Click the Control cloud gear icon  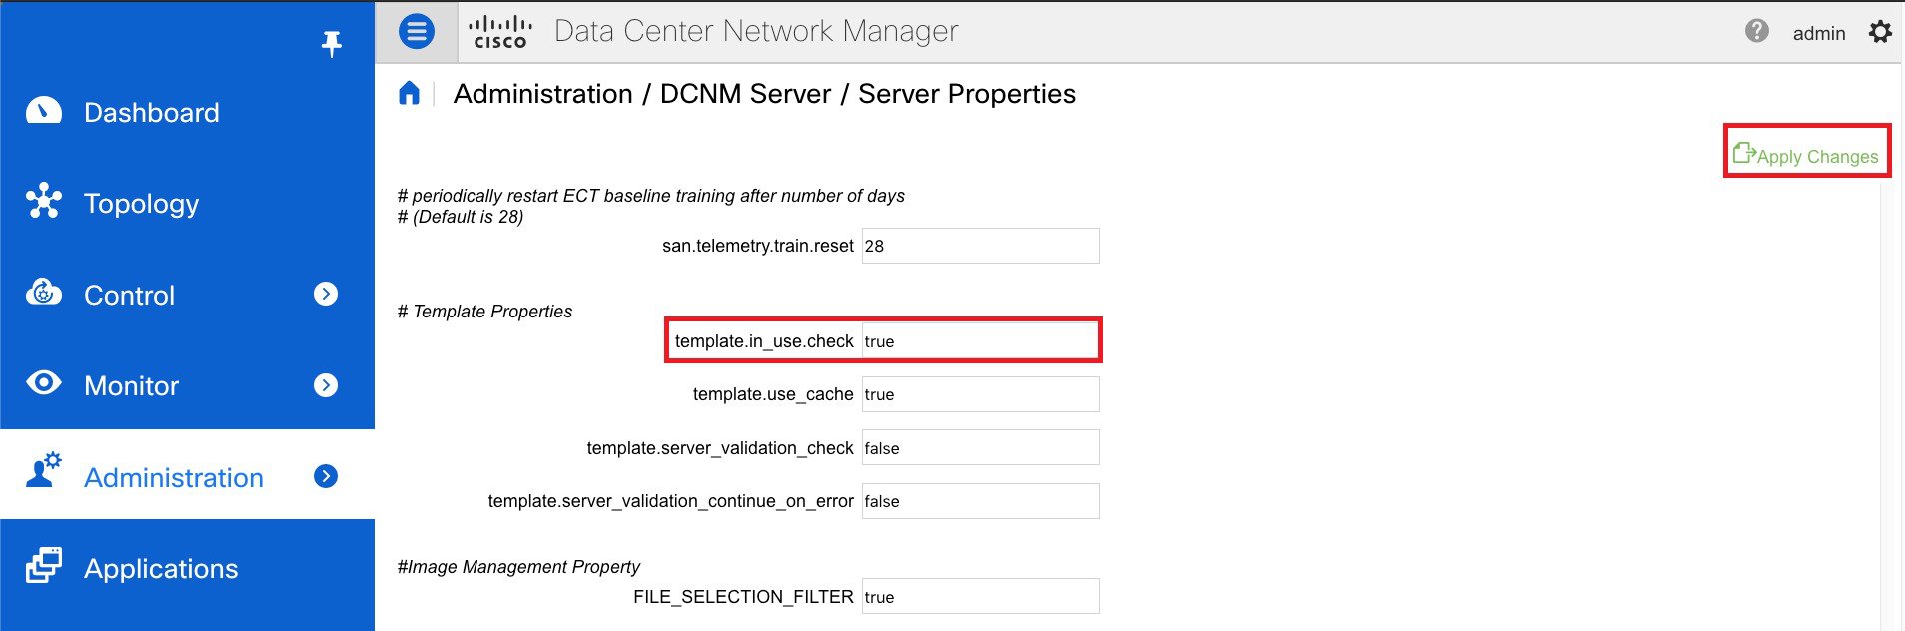point(44,293)
